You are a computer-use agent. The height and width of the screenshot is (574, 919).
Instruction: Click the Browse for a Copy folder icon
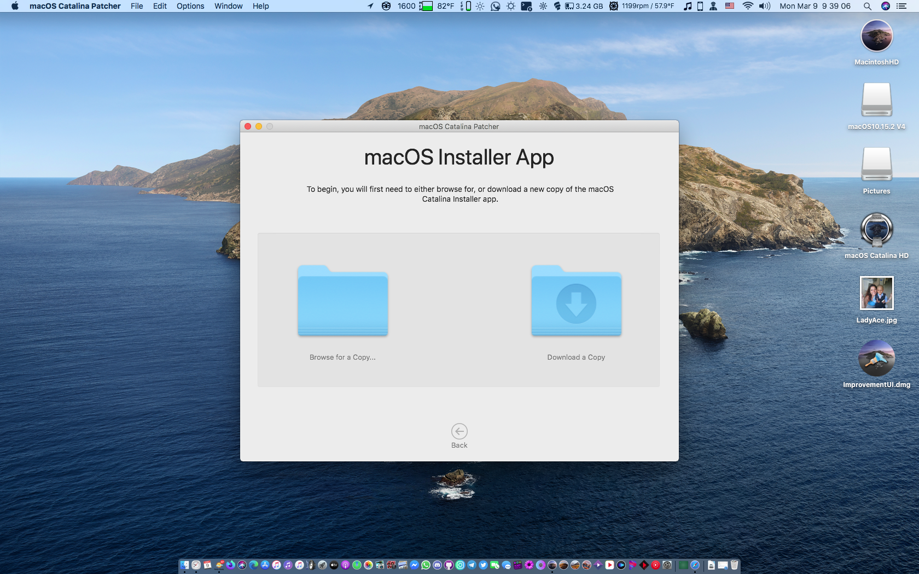(343, 301)
